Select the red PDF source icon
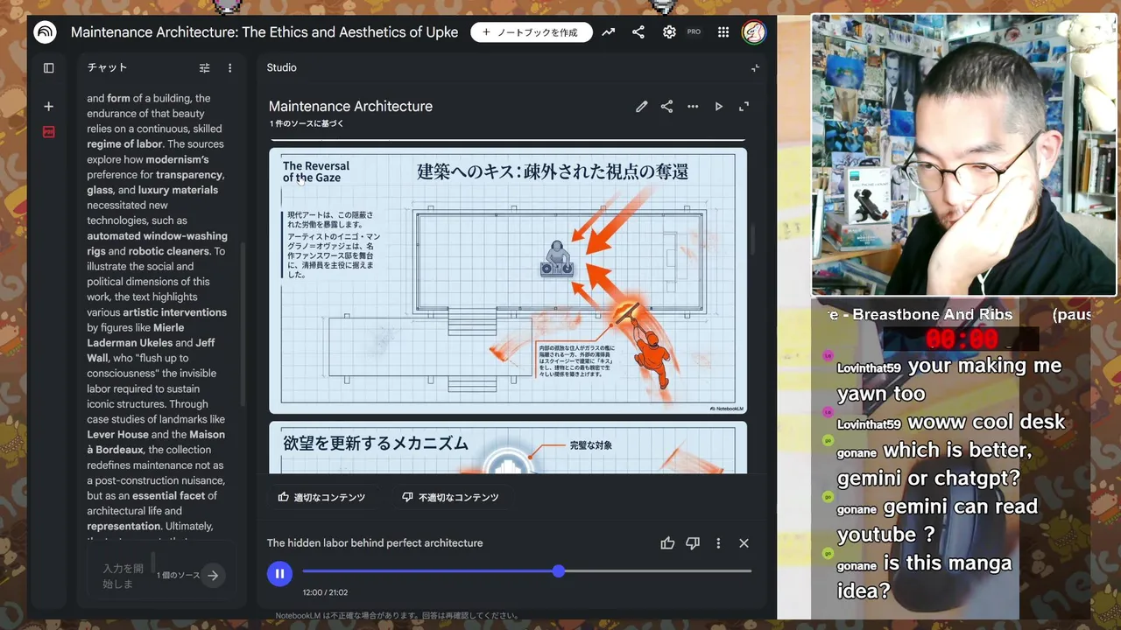This screenshot has height=630, width=1121. tap(49, 132)
